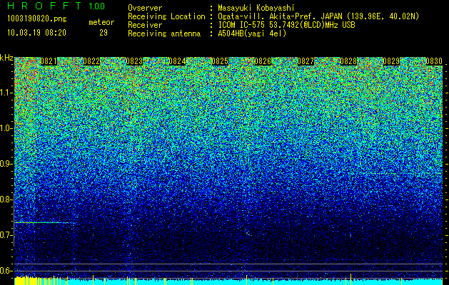Click the Receiving antenna label
Image resolution: width=449 pixels, height=285 pixels.
pos(164,33)
